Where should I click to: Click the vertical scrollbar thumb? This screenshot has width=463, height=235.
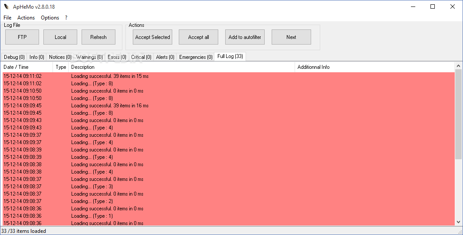458,114
